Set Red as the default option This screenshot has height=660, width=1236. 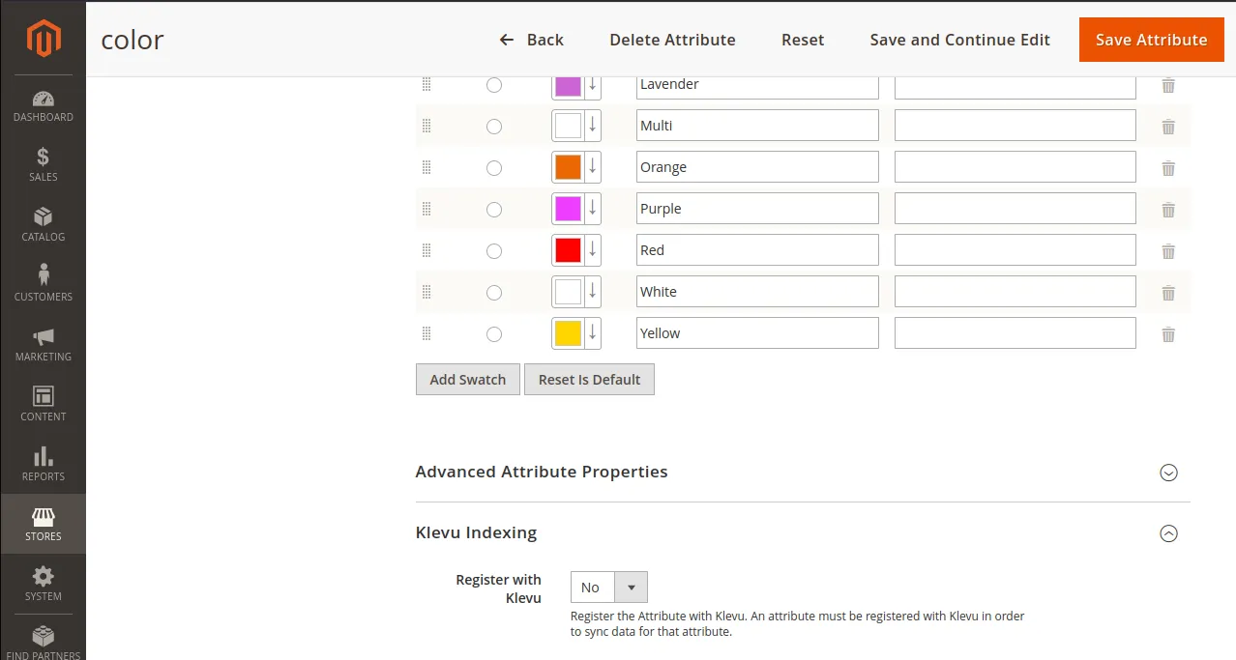pyautogui.click(x=494, y=251)
